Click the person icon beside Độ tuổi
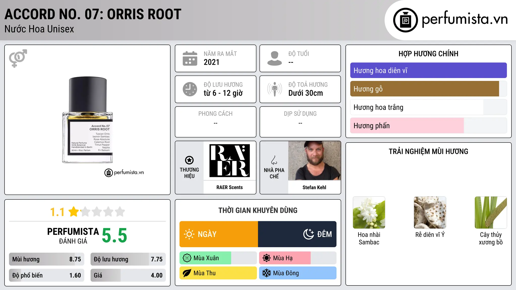 coord(275,58)
